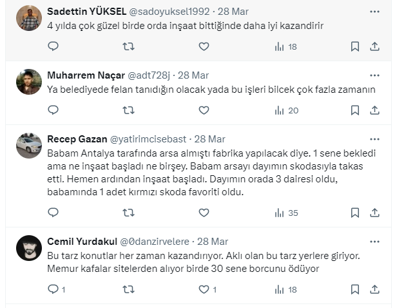Share Sadettin YÜKSEL's tweet

(x=375, y=46)
